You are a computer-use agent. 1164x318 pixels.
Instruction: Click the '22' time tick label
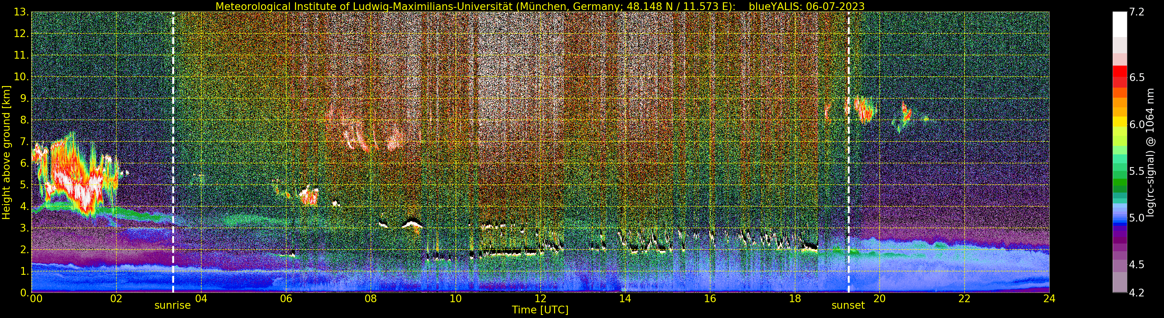pyautogui.click(x=965, y=299)
